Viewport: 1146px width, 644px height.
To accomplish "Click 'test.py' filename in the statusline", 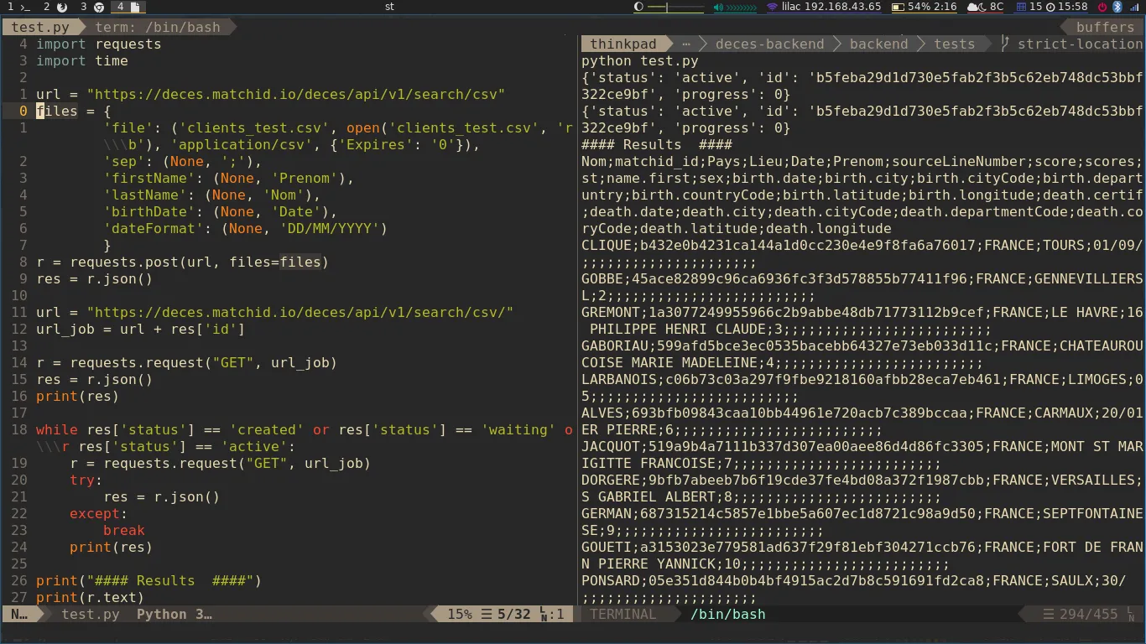I will point(90,614).
